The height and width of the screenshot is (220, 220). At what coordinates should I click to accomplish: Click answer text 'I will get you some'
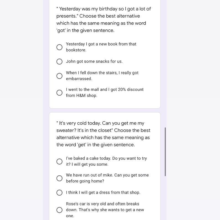coord(106,161)
